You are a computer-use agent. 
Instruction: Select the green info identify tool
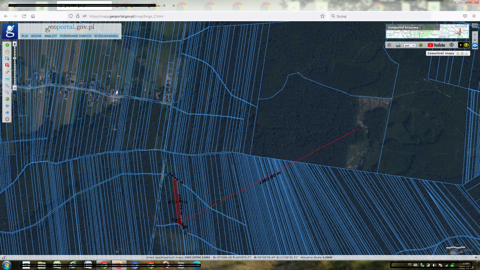pyautogui.click(x=7, y=45)
